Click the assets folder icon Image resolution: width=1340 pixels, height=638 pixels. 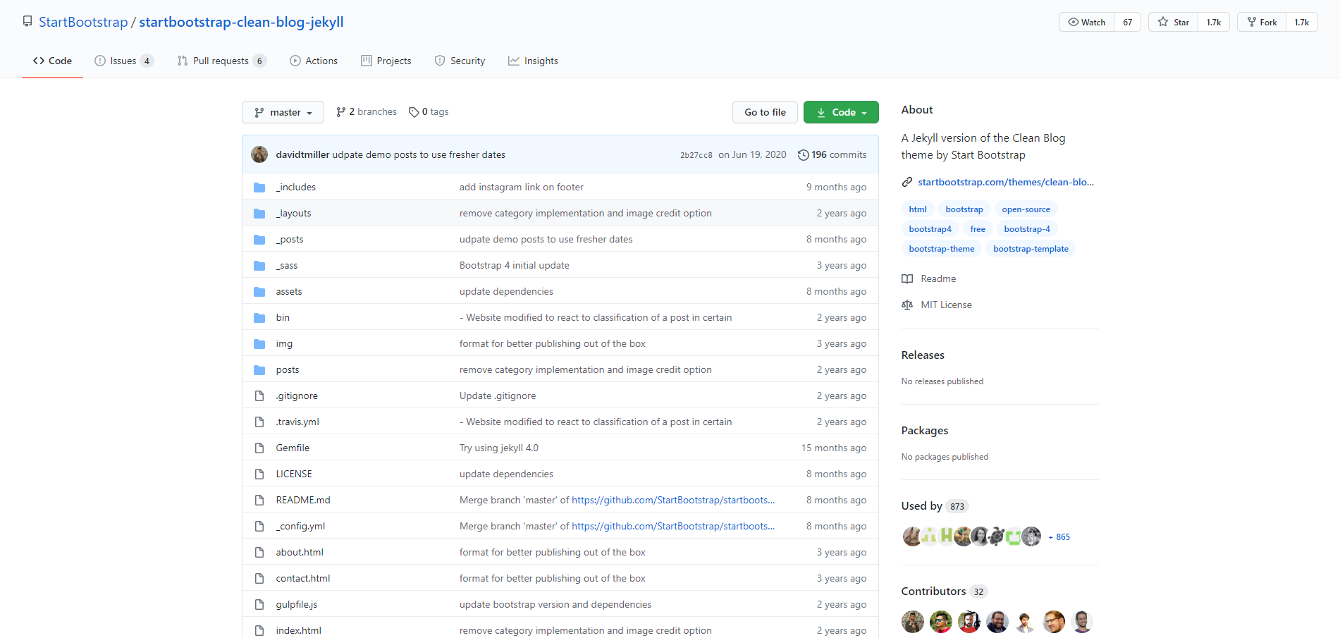pos(259,291)
